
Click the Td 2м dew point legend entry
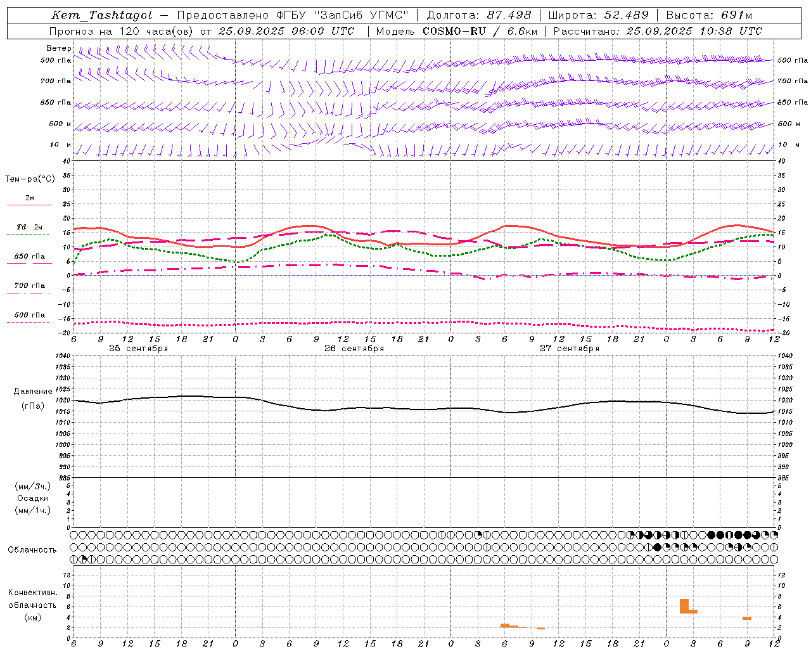[x=30, y=227]
